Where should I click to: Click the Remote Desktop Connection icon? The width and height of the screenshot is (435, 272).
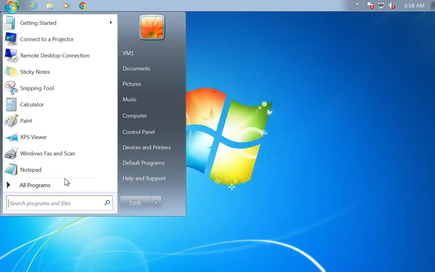(11, 56)
